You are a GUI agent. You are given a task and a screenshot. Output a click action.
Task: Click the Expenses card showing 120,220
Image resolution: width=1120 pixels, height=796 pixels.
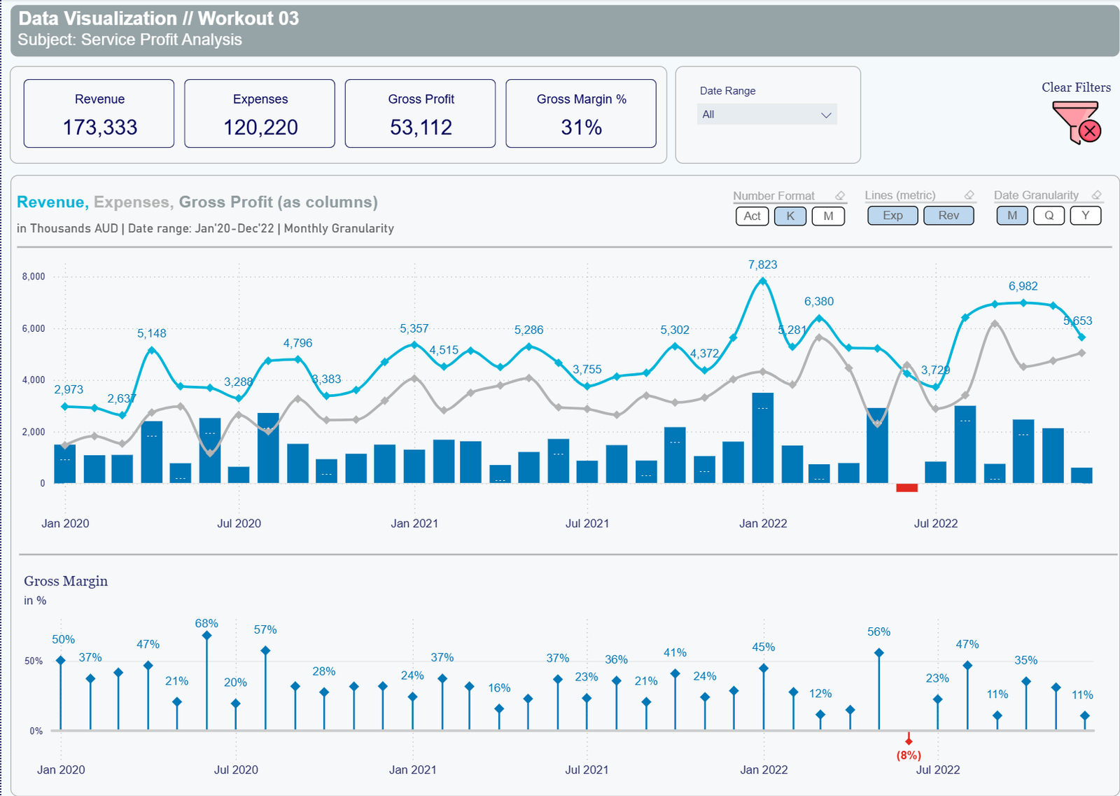pyautogui.click(x=260, y=113)
